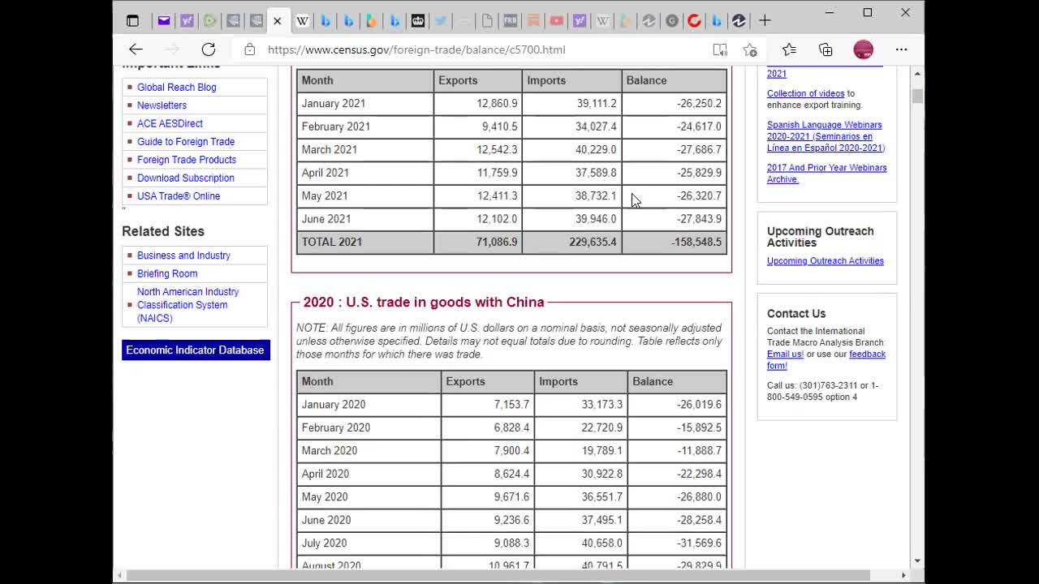This screenshot has height=584, width=1039.
Task: Select March 2020 exports value 7,900.4
Action: pos(511,451)
